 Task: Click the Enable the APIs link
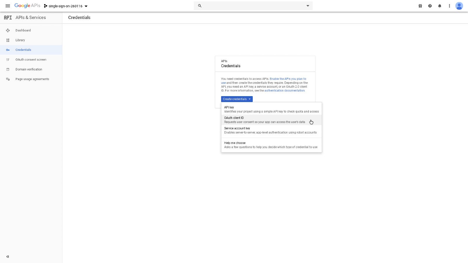pyautogui.click(x=288, y=79)
